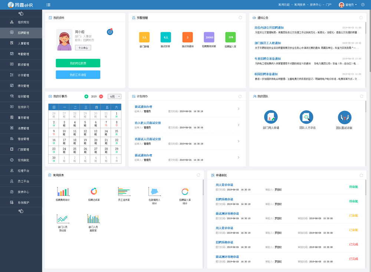Open the 招聘费用统计 bar chart report

[63, 192]
